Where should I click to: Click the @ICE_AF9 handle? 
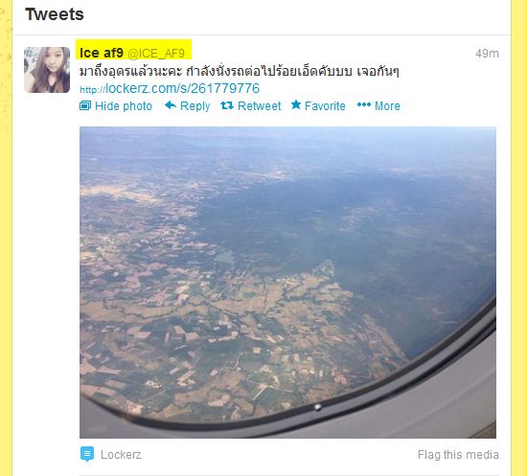[x=156, y=54]
